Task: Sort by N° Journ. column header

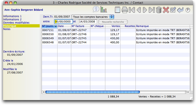Action: pyautogui.click(x=50, y=26)
